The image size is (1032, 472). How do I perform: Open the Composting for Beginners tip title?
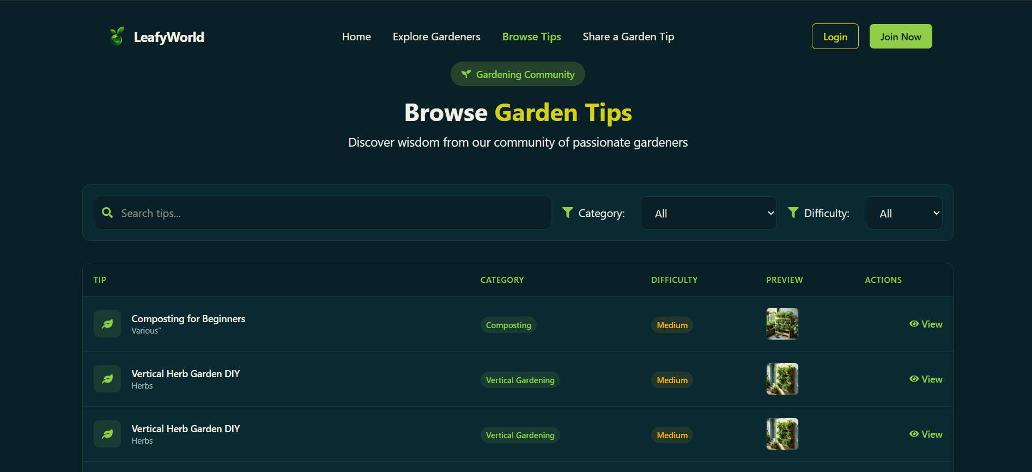click(x=188, y=319)
